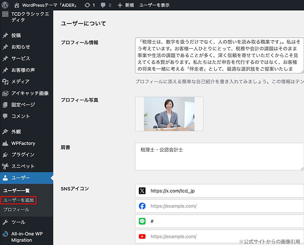The height and width of the screenshot is (245, 304).
Task: Open プロフィール submenu link
Action: 16,210
